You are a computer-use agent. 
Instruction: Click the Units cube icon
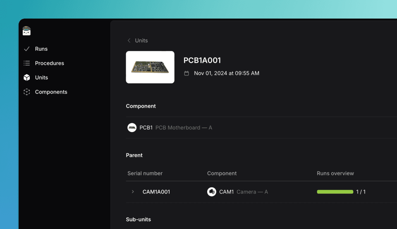click(x=26, y=77)
